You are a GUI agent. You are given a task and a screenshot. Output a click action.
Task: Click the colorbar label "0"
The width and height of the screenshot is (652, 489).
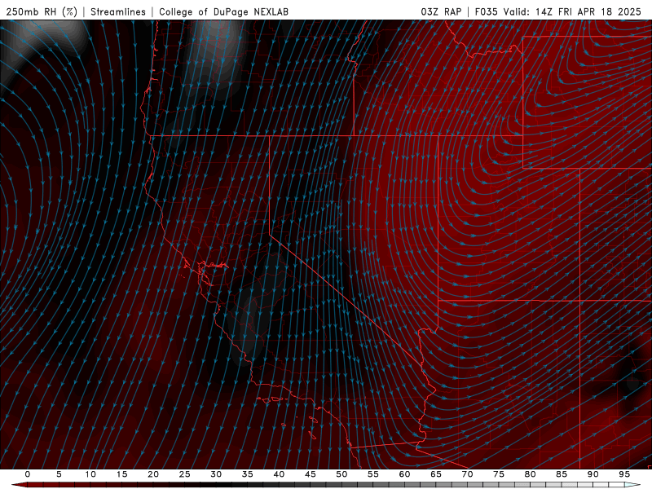pyautogui.click(x=28, y=474)
